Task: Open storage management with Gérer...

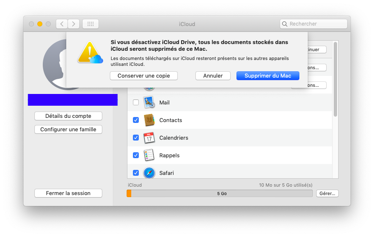Action: pos(327,193)
